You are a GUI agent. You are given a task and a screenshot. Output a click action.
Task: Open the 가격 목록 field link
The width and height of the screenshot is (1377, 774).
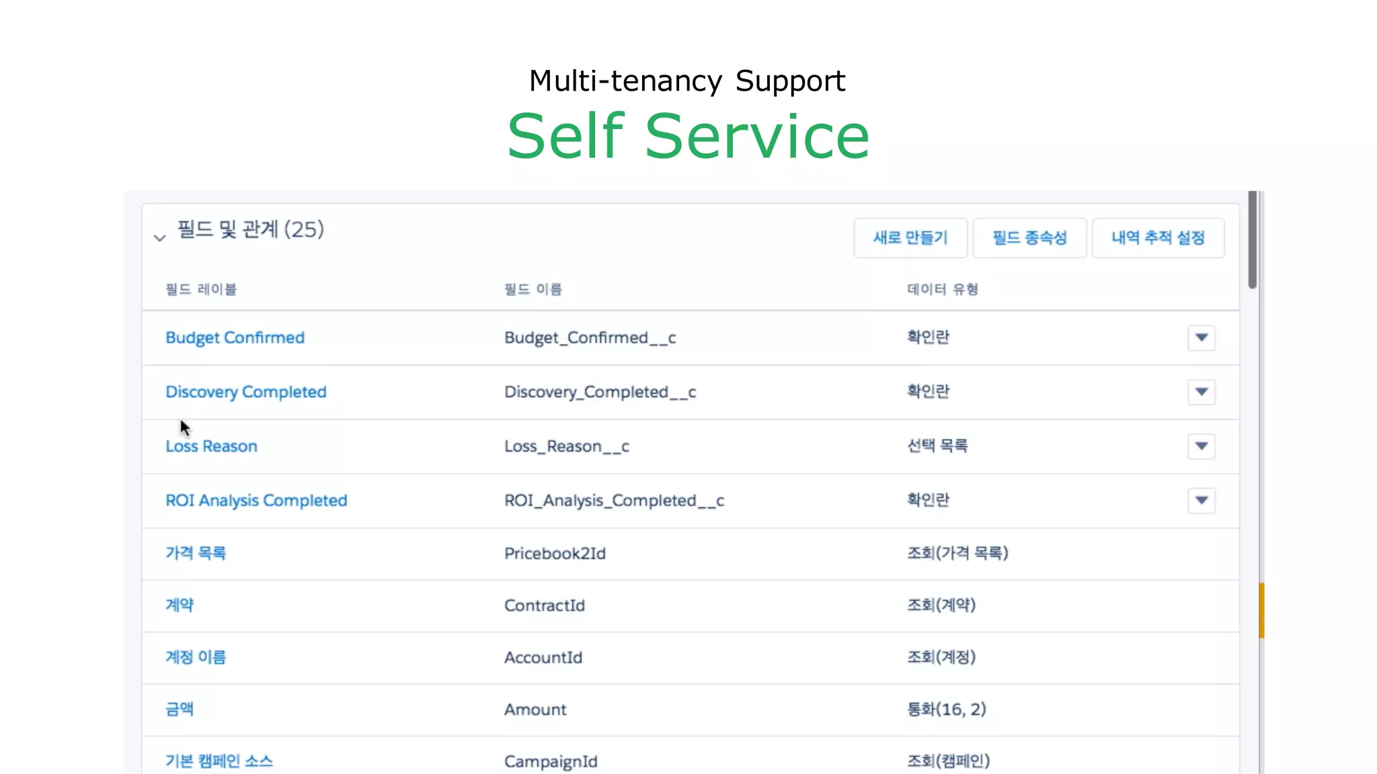point(196,553)
